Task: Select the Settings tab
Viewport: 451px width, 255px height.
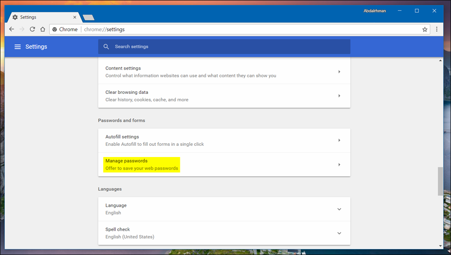Action: (x=44, y=17)
